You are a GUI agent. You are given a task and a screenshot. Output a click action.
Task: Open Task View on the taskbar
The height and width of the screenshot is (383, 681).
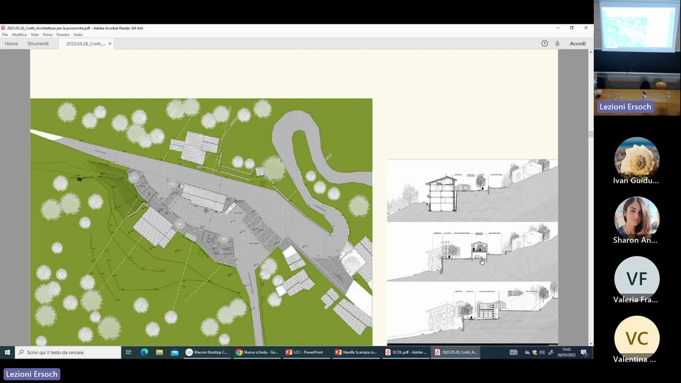(129, 352)
